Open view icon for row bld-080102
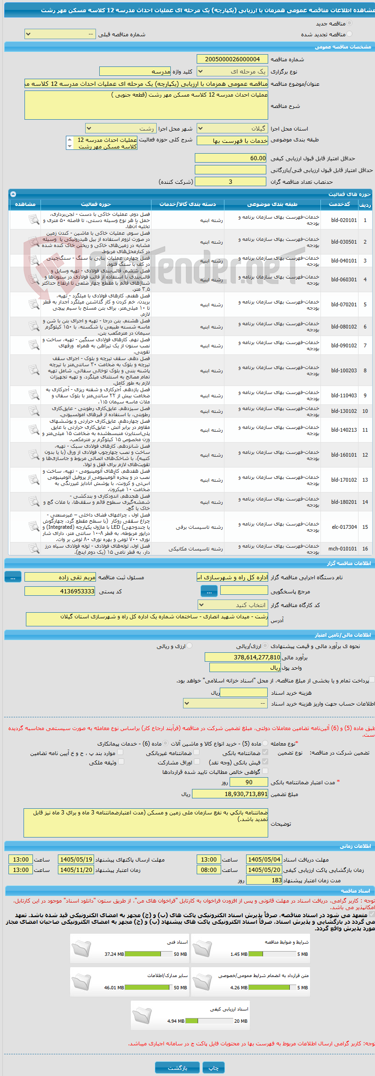 pyautogui.click(x=34, y=326)
